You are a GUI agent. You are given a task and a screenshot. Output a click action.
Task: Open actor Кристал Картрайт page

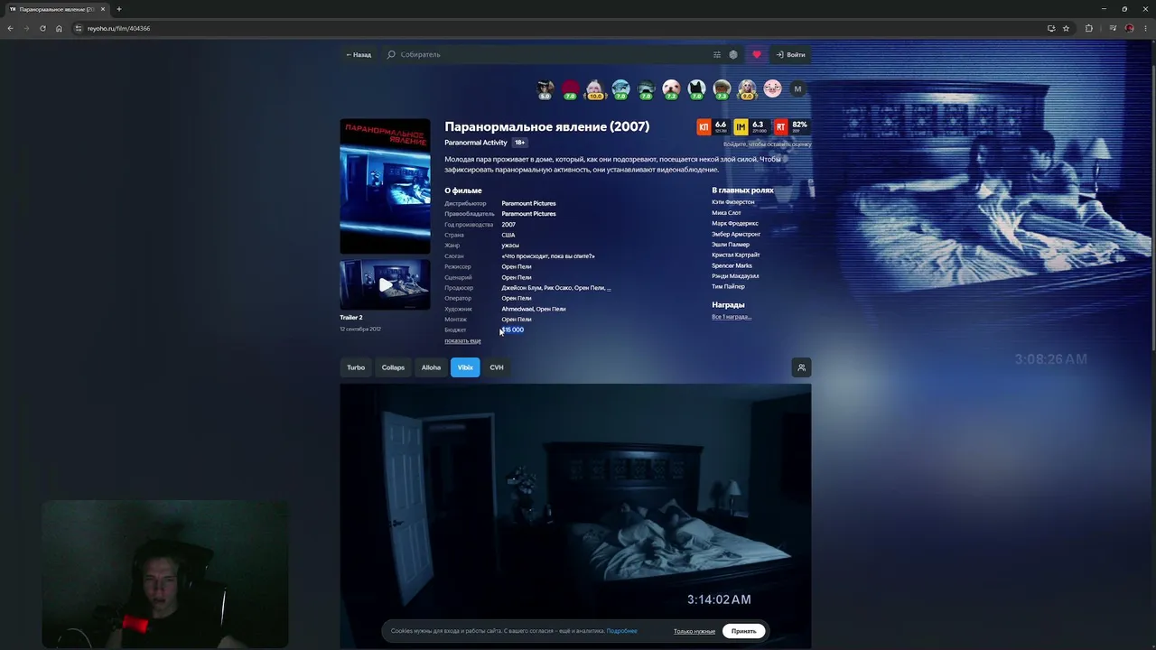tap(736, 255)
